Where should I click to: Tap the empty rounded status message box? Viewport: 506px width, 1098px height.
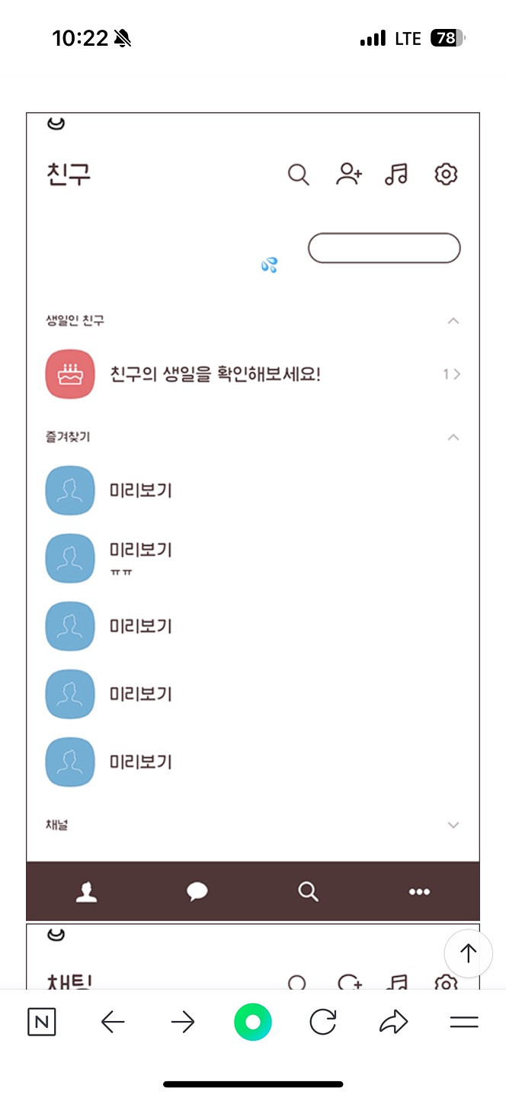(384, 249)
